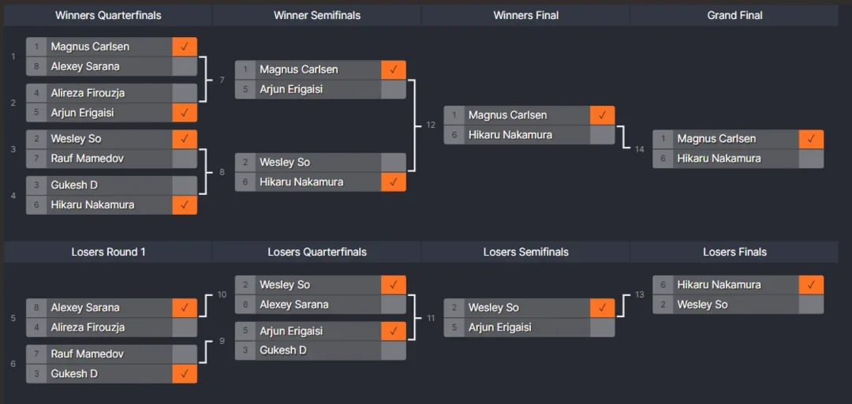Viewport: 852px width, 404px height.
Task: Click the checkmark next to Arjun Erigaisi in Winners Quarterfinals
Action: click(x=185, y=113)
